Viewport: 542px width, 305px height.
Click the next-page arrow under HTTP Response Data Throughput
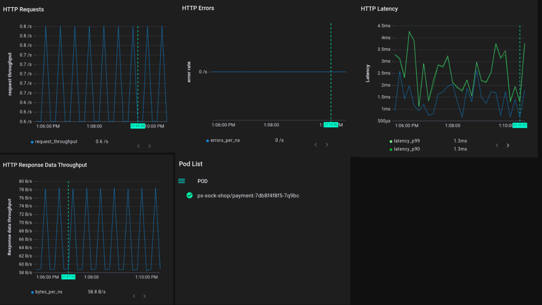(144, 296)
